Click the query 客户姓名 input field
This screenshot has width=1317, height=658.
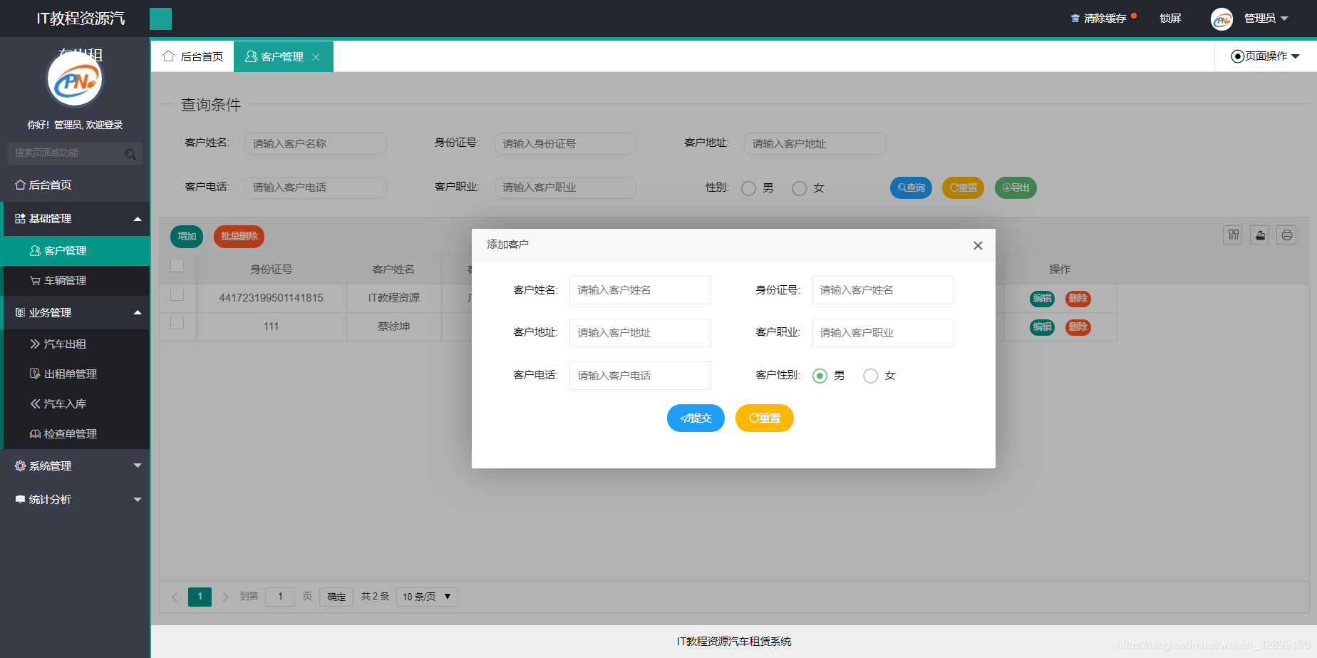[315, 143]
